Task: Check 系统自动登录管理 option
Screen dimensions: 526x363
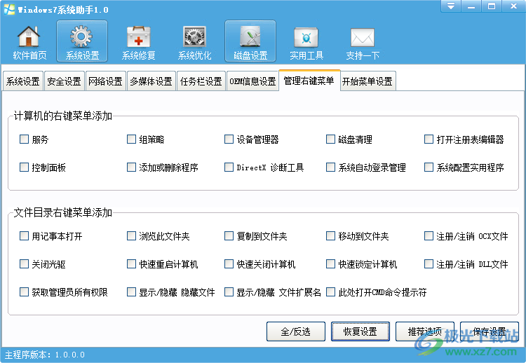Action: [330, 167]
